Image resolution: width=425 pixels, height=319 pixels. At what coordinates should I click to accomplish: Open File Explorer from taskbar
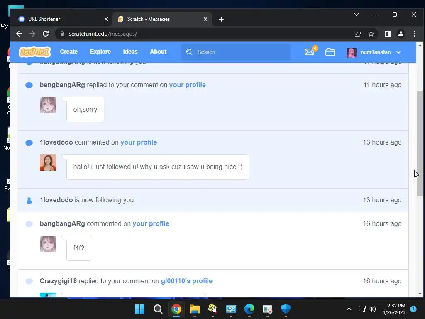pyautogui.click(x=194, y=309)
